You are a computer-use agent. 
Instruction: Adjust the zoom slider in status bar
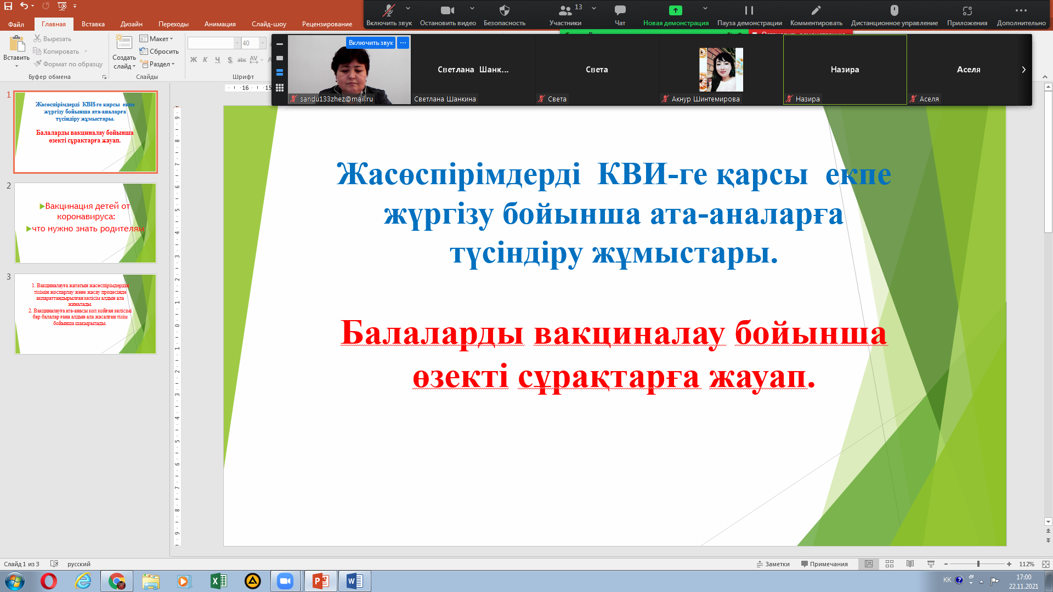point(978,564)
